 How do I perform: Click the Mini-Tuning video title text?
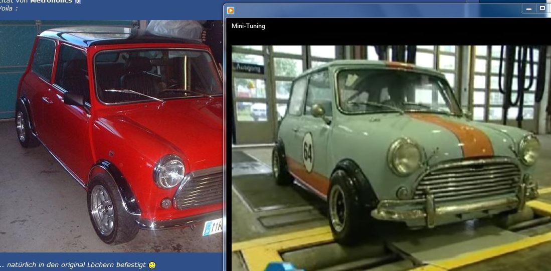pos(248,26)
